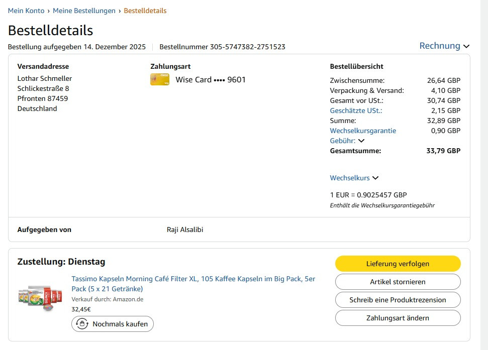Click the Tassimo product thumbnail
The width and height of the screenshot is (488, 350).
(40, 298)
